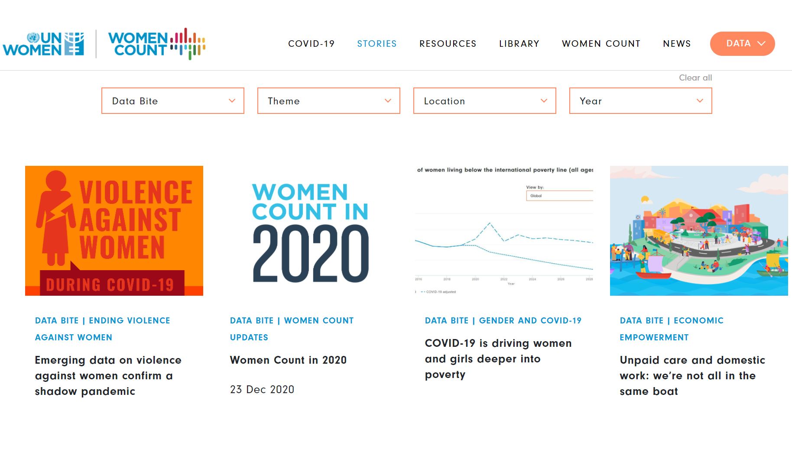Click the 23 Dec 2020 date
This screenshot has width=792, height=449.
coord(262,390)
